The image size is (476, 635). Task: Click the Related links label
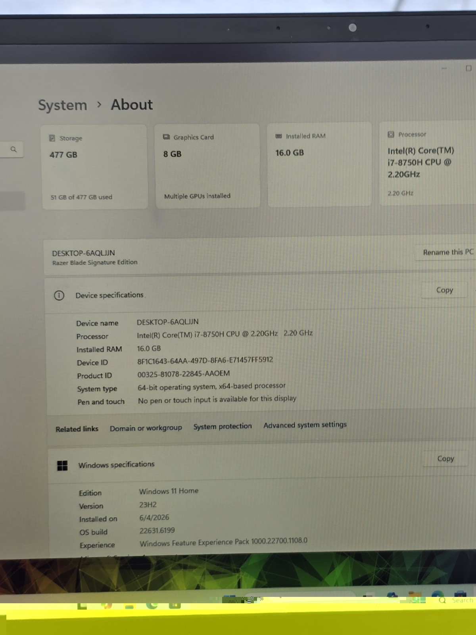[77, 429]
